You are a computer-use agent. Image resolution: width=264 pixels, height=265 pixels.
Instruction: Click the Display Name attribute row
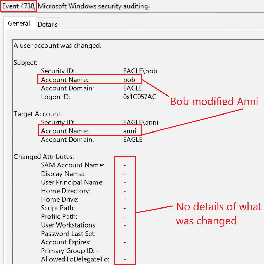[62, 174]
